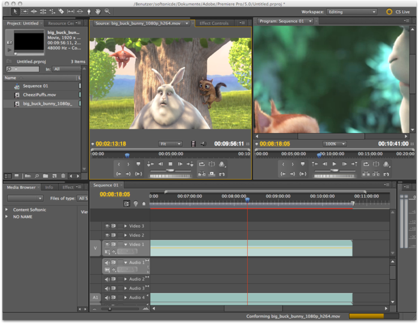Expand the Video 3 track

(x=126, y=226)
